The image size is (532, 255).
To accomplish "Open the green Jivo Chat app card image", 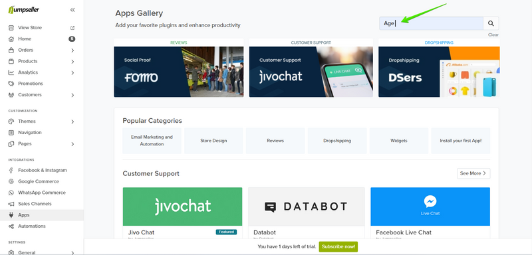I will [x=182, y=207].
